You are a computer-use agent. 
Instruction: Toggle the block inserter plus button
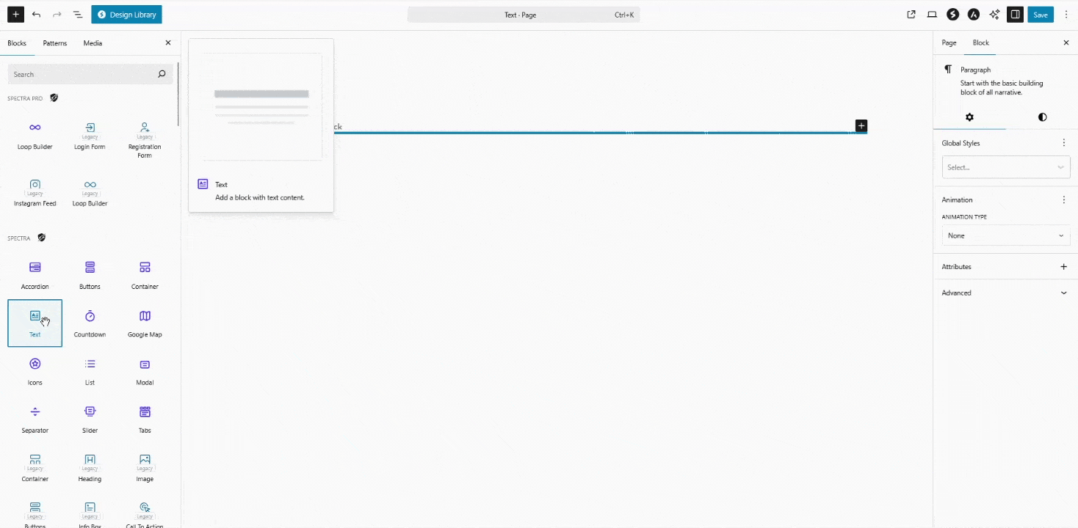(15, 15)
